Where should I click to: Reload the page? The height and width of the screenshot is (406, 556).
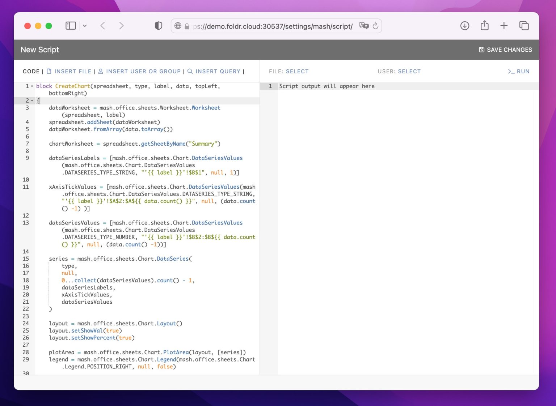pos(376,26)
